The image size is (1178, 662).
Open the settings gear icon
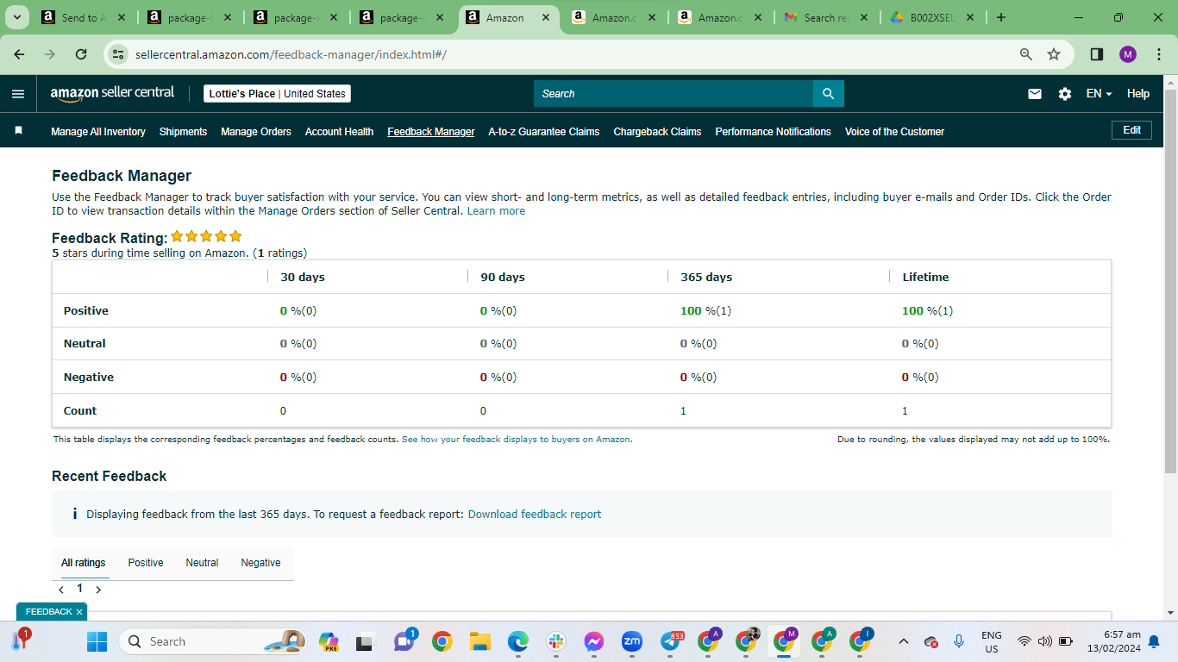tap(1065, 94)
